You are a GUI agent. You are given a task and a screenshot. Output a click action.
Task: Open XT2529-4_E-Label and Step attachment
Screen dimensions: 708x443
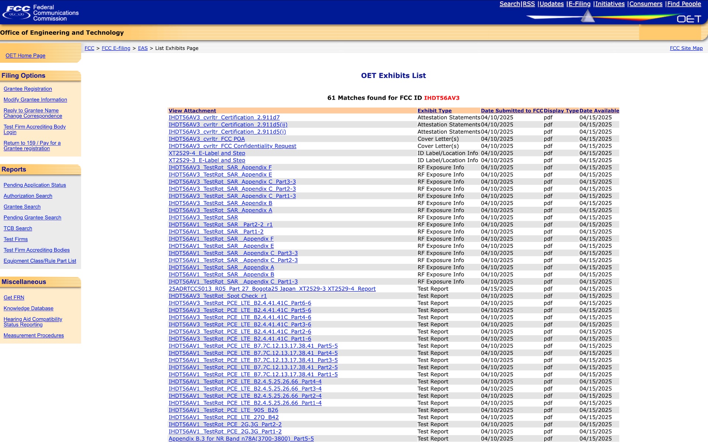coord(206,153)
